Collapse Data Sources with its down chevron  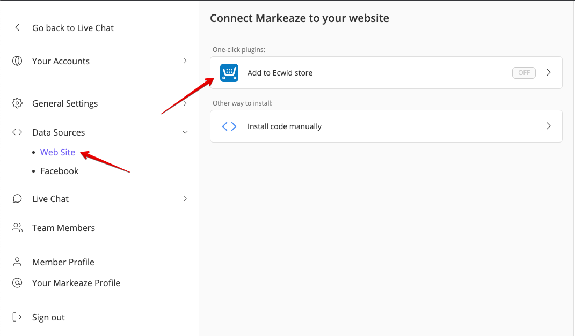pyautogui.click(x=185, y=132)
